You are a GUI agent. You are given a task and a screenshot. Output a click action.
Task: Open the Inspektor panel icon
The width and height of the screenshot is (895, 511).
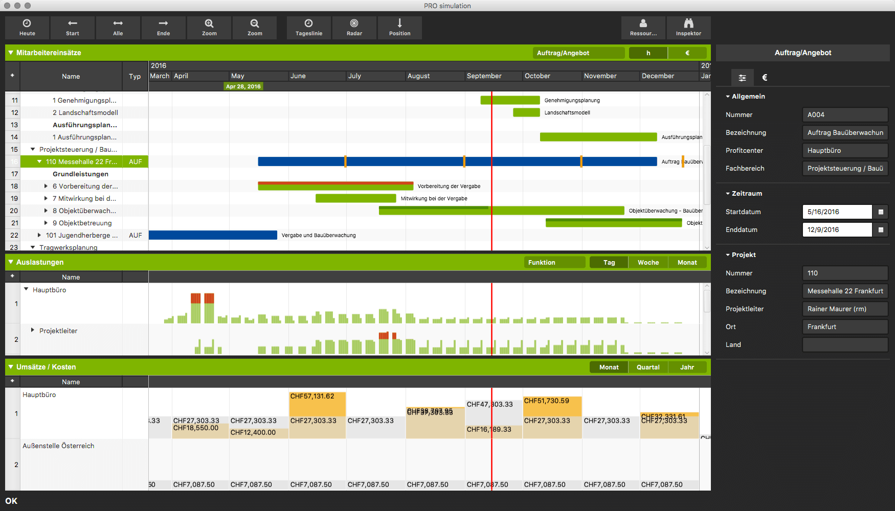[x=688, y=24]
